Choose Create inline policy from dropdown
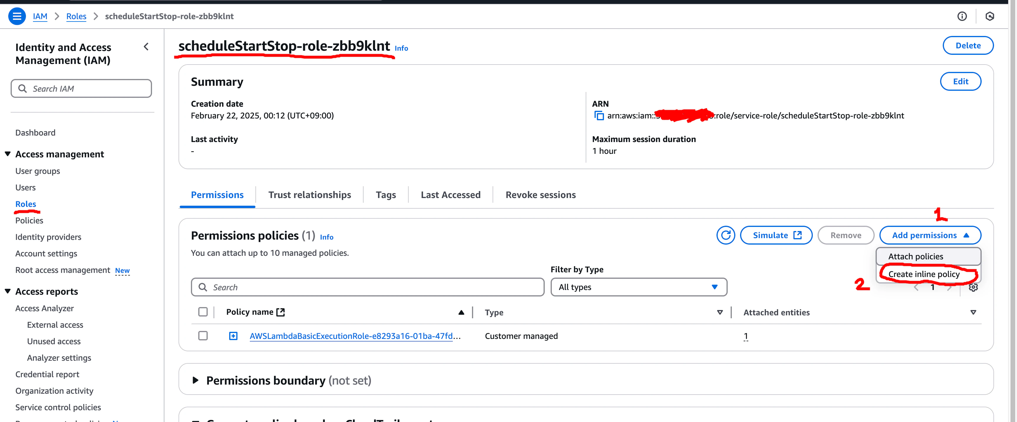Viewport: 1017px width, 422px height. [928, 274]
